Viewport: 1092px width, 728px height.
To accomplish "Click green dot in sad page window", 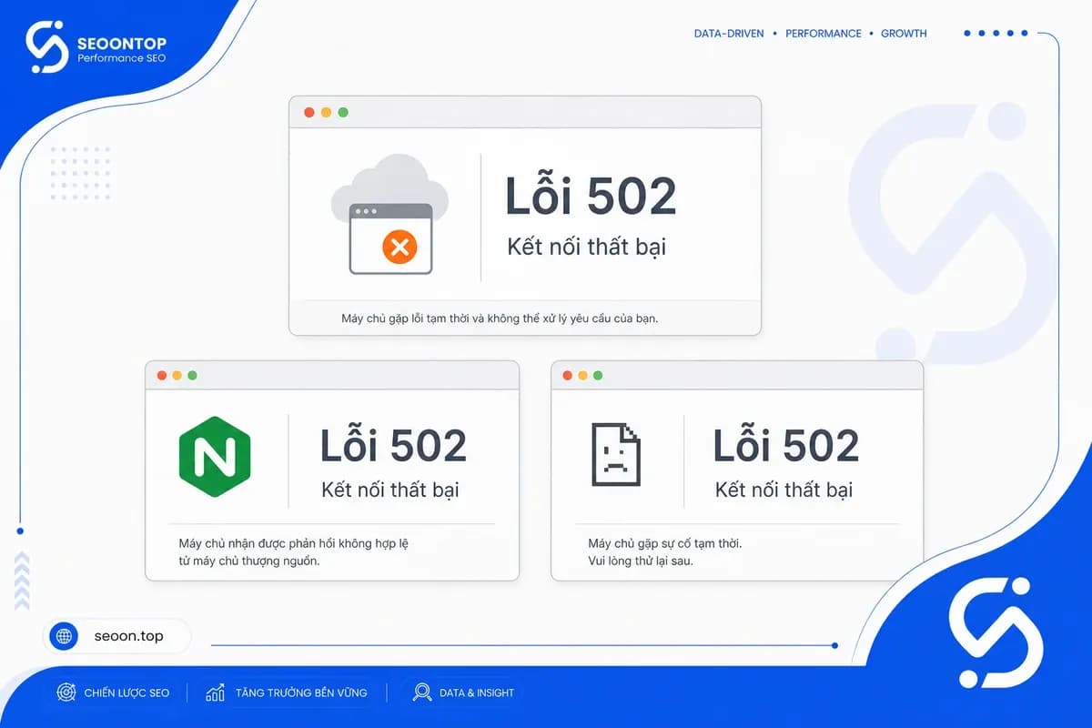I will point(598,375).
